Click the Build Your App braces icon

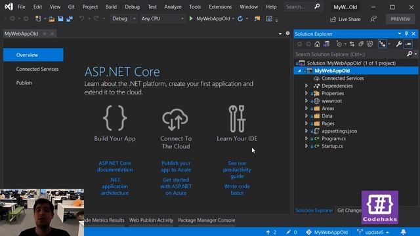[115, 118]
